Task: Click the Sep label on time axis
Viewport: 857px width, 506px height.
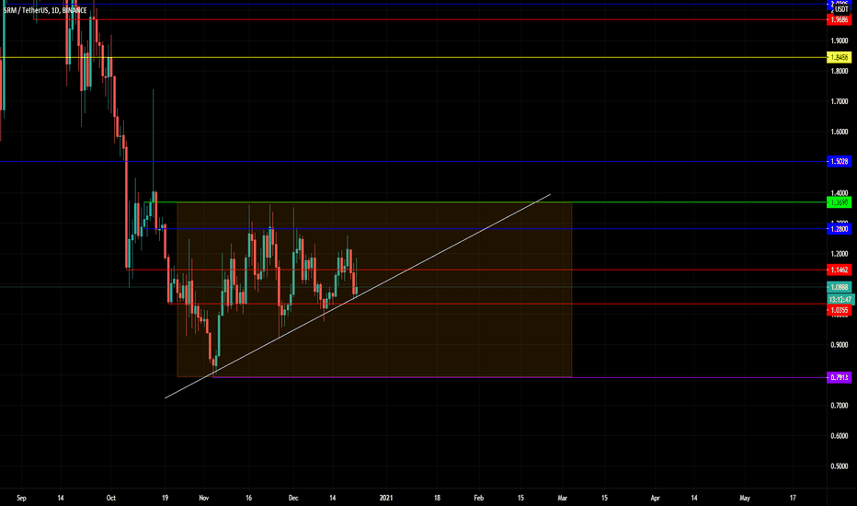Action: coord(21,498)
